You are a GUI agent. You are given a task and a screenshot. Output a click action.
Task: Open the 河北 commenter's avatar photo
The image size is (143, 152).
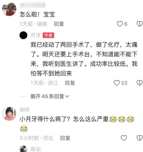click(x=9, y=113)
